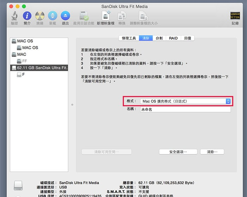Screen dimensions: 247x197
Task: Switch to the 回復 (Restore) tab
Action: (x=187, y=38)
